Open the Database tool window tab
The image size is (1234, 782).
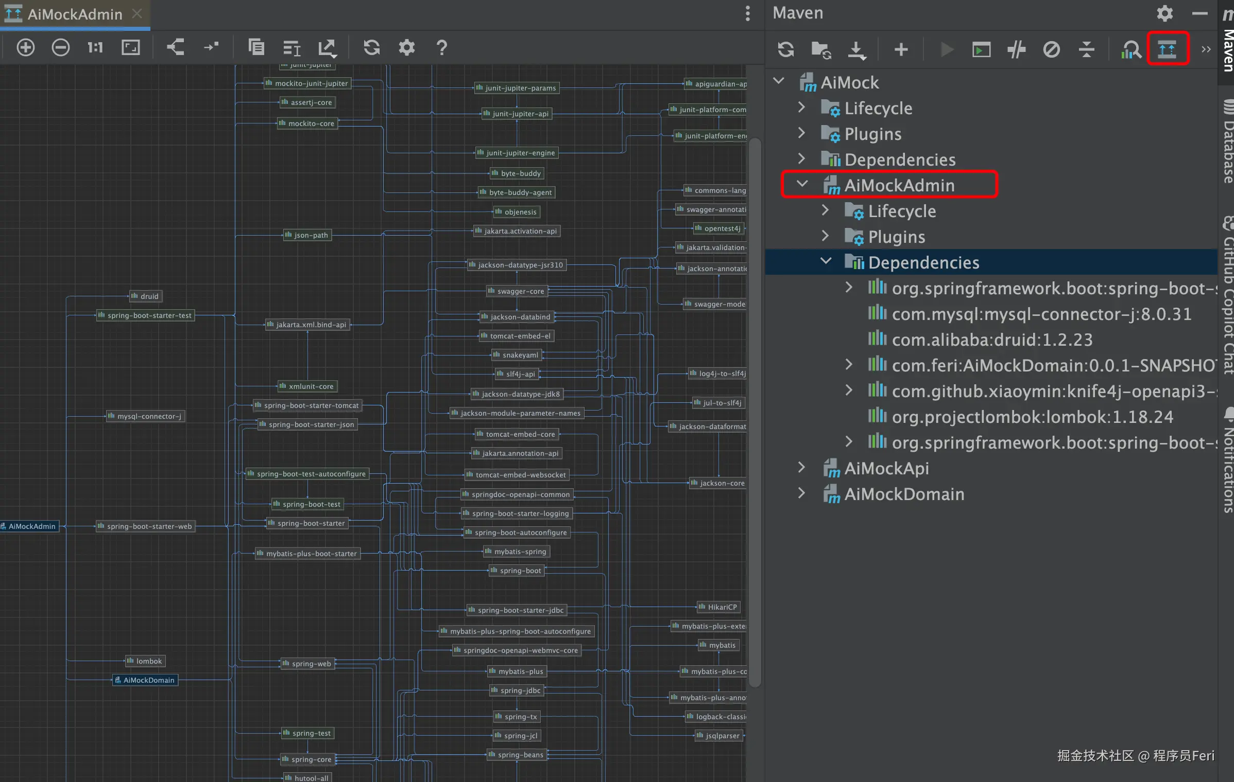[1228, 141]
